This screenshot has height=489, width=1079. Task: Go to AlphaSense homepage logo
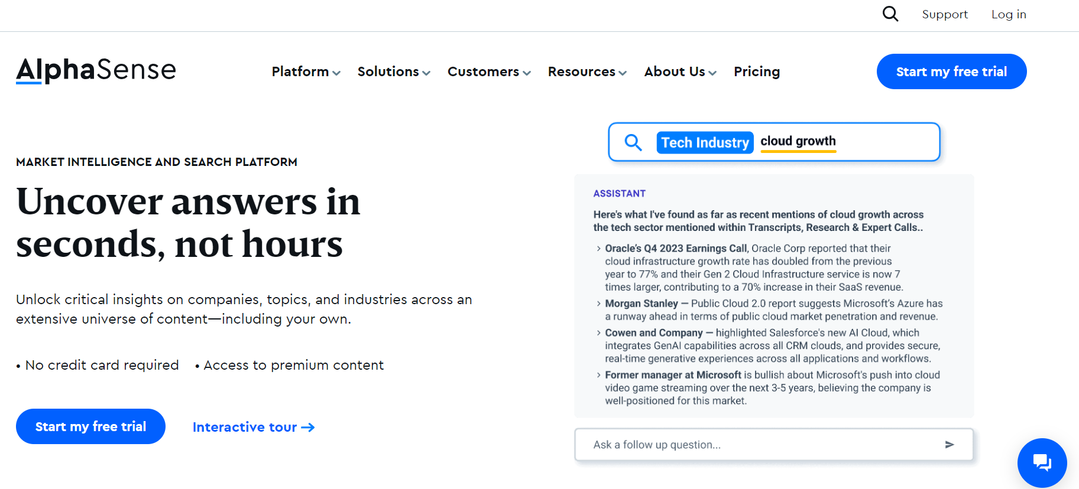tap(96, 70)
